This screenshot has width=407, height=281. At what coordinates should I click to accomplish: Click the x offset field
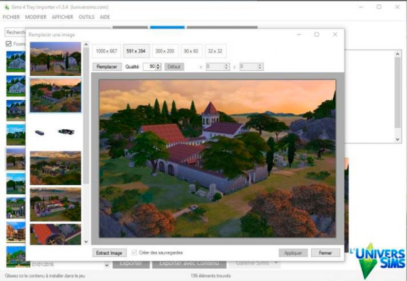coord(215,67)
